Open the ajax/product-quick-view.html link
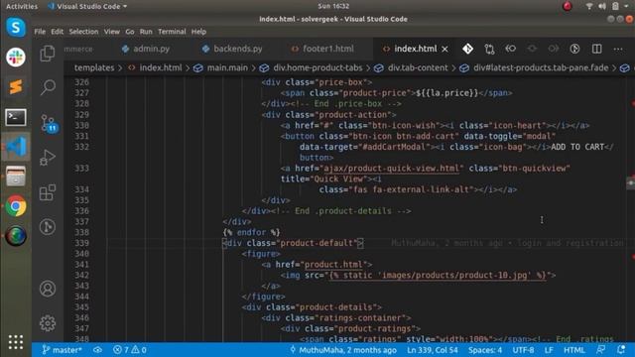 391,169
